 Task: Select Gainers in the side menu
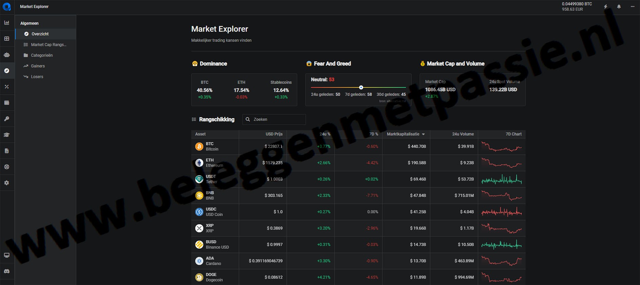[x=38, y=66]
